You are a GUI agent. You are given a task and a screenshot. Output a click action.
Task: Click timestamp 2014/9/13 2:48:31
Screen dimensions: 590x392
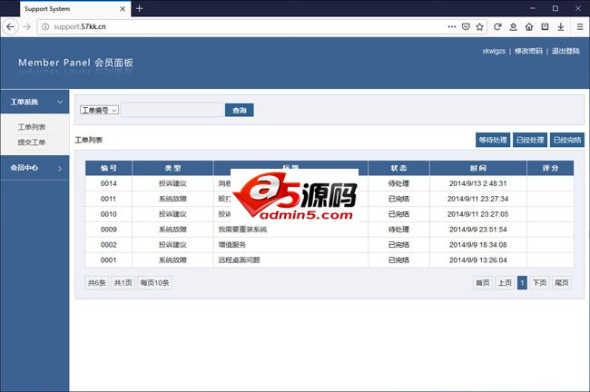(x=477, y=183)
